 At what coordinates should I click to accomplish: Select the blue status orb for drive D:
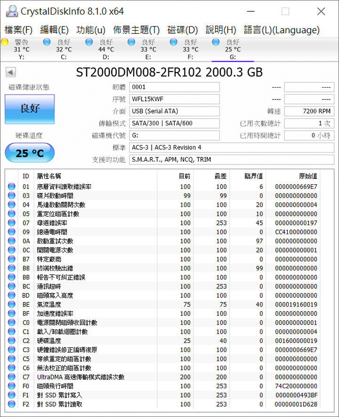coord(89,42)
